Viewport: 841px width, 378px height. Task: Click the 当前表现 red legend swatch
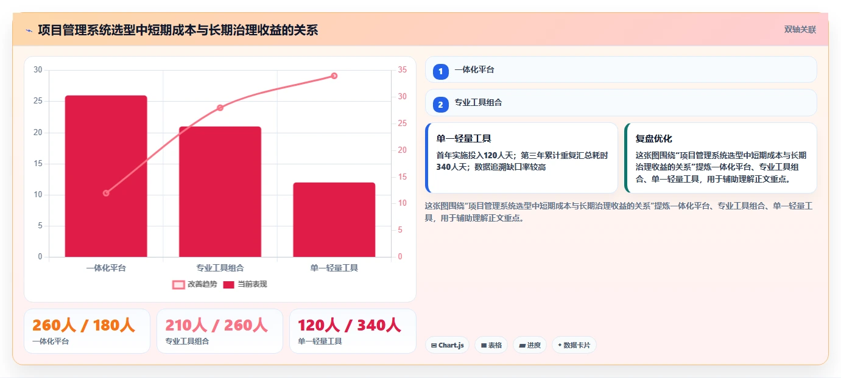coord(228,285)
